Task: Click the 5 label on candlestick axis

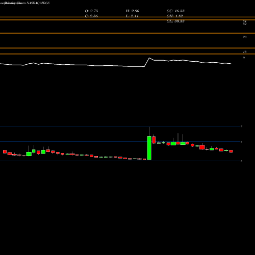Action: tap(242, 142)
